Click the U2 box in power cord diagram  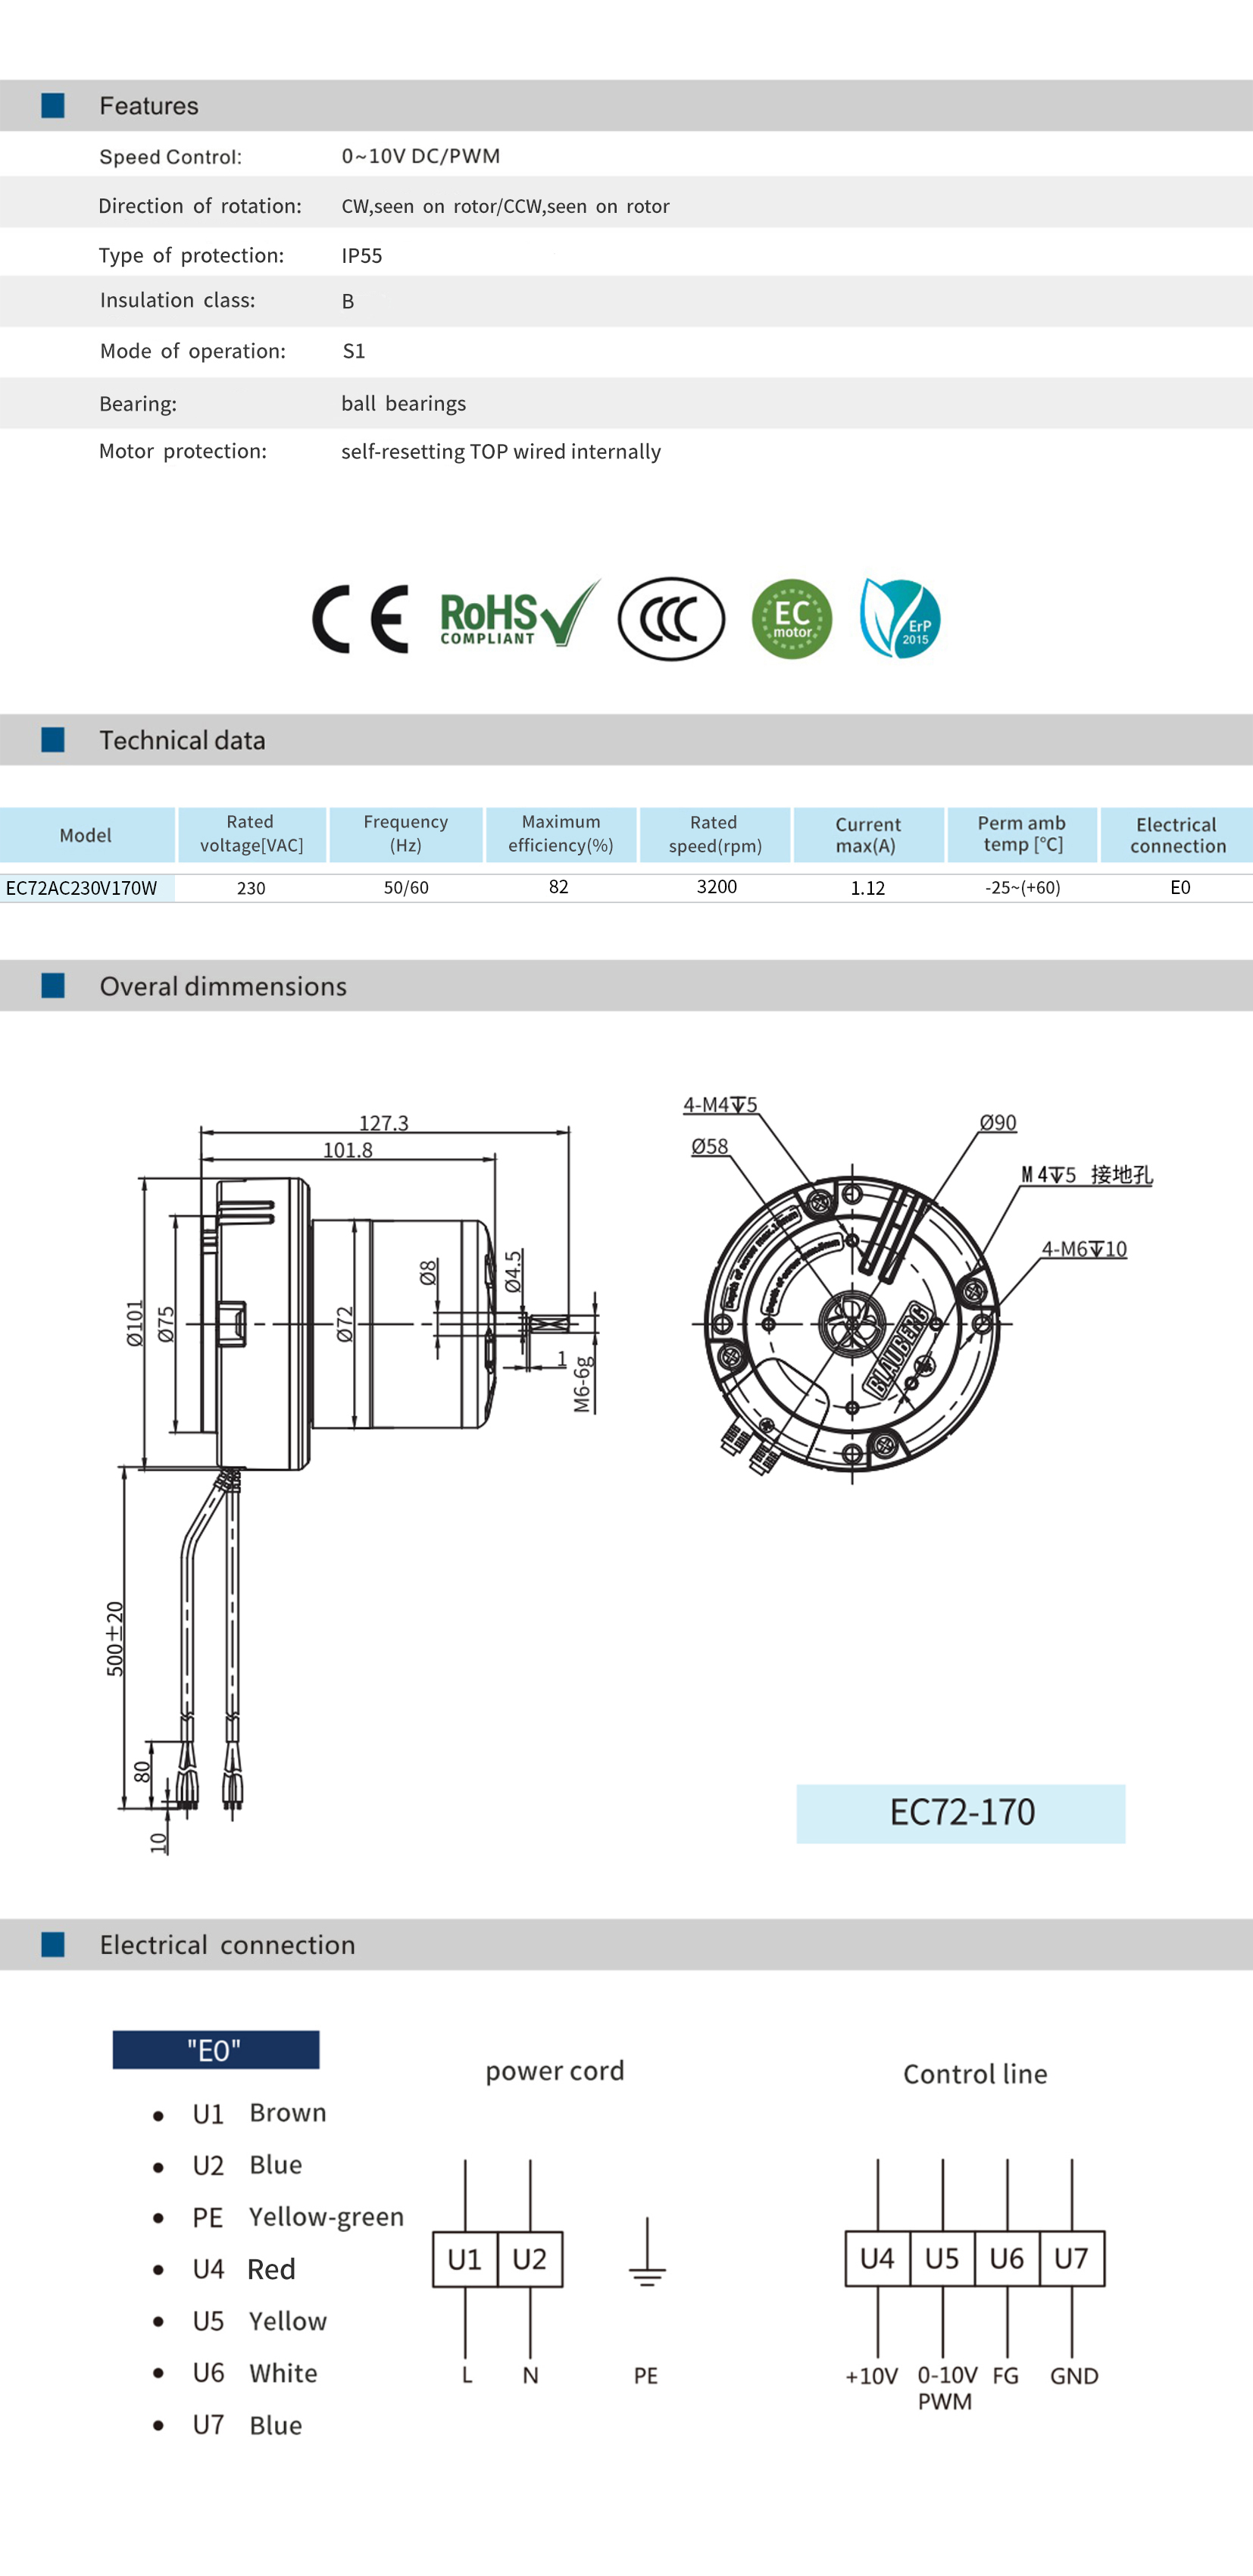point(530,2259)
